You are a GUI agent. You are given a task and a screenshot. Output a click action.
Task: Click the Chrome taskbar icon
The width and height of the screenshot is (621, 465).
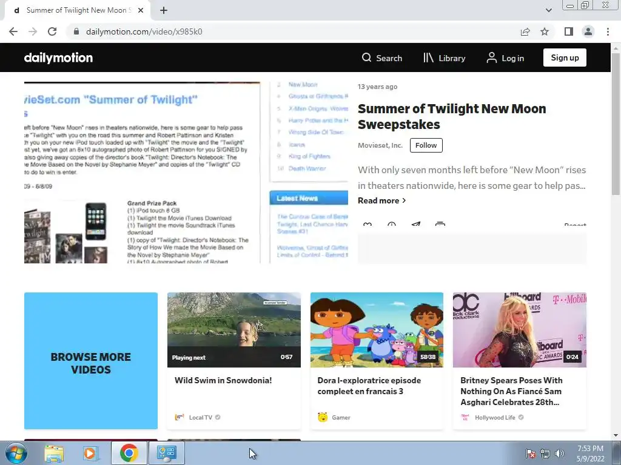(129, 453)
